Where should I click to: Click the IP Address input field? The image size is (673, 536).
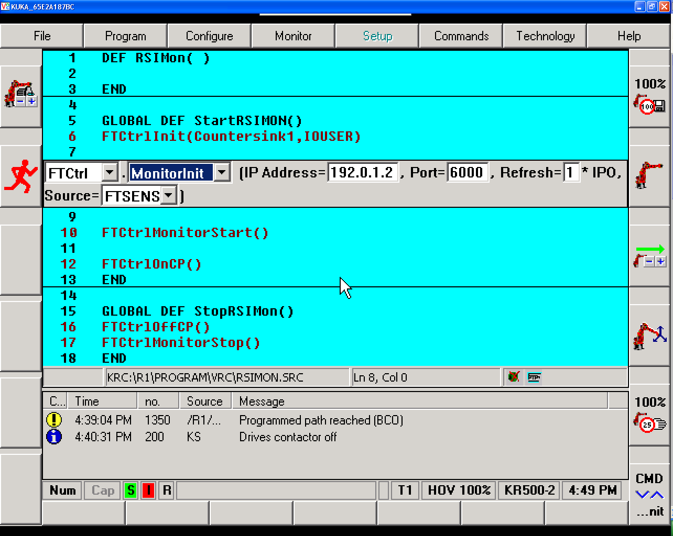[x=362, y=173]
